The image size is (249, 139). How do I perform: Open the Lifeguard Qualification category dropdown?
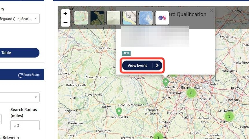coord(19,18)
